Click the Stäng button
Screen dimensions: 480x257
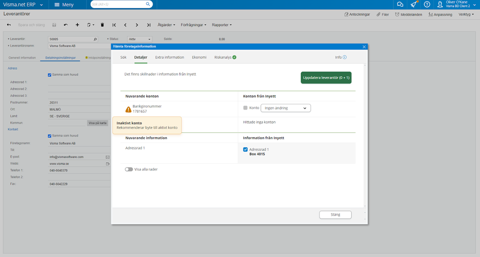click(x=335, y=215)
